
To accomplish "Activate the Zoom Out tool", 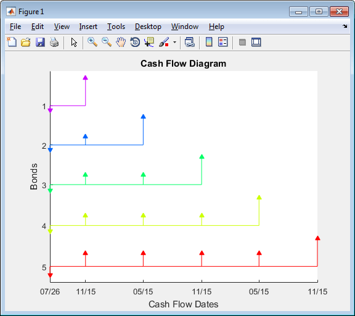I will pyautogui.click(x=107, y=42).
